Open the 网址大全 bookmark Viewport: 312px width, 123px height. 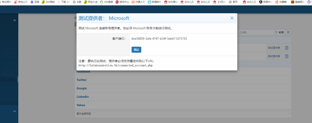[91, 2]
